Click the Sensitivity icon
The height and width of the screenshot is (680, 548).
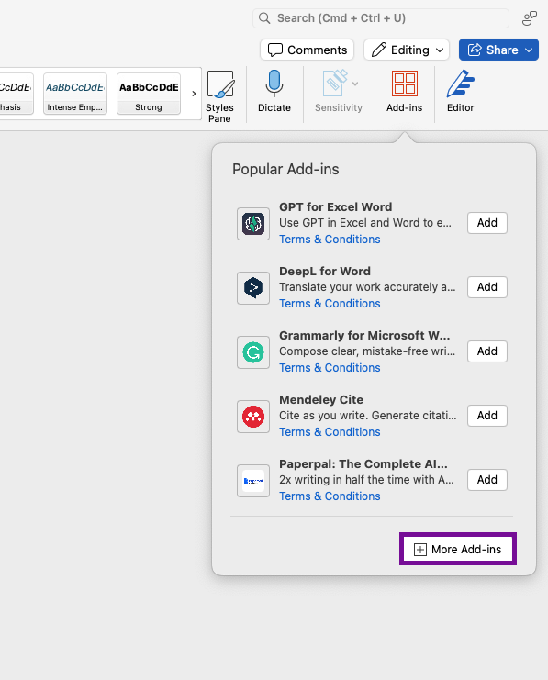[334, 84]
